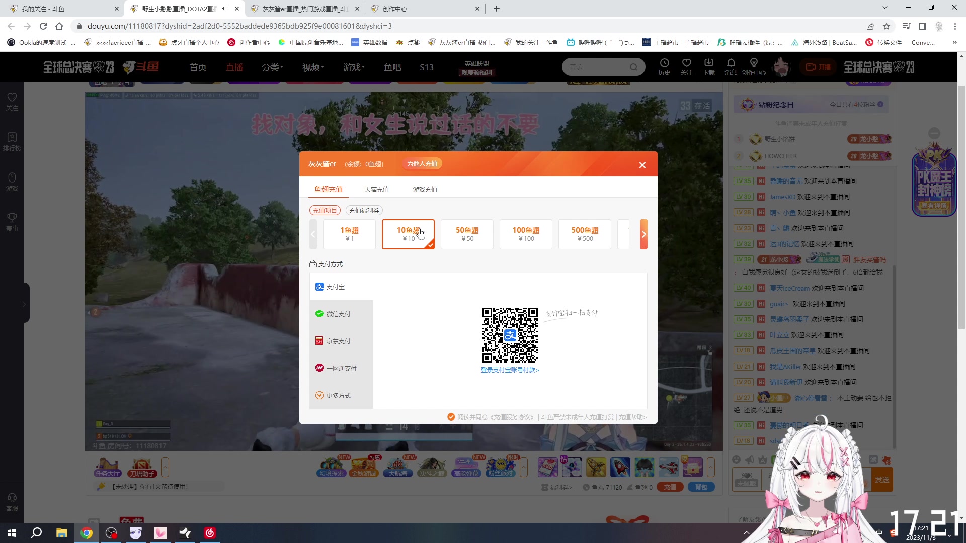
Task: Select 充值项目 pill
Action: point(325,210)
